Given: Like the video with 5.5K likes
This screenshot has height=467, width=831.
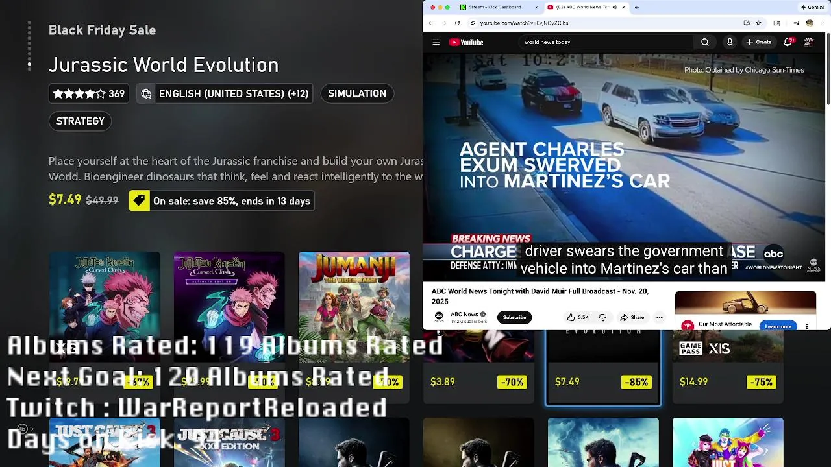Looking at the screenshot, I should tap(578, 317).
